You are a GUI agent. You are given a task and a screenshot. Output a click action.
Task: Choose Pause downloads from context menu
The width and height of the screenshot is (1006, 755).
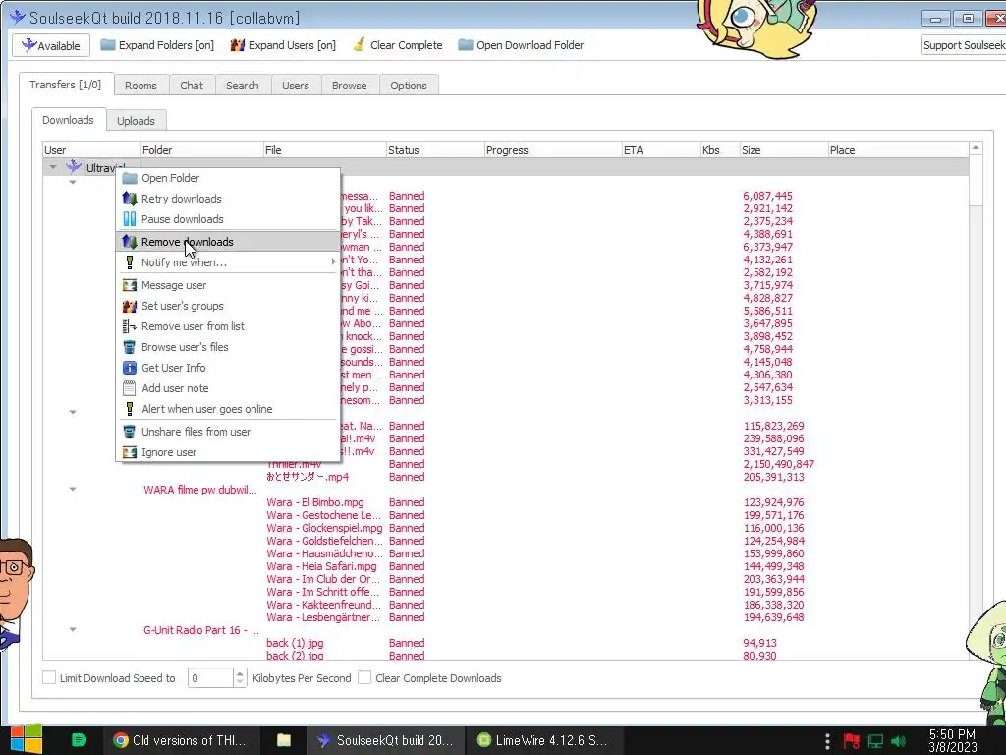(x=228, y=219)
